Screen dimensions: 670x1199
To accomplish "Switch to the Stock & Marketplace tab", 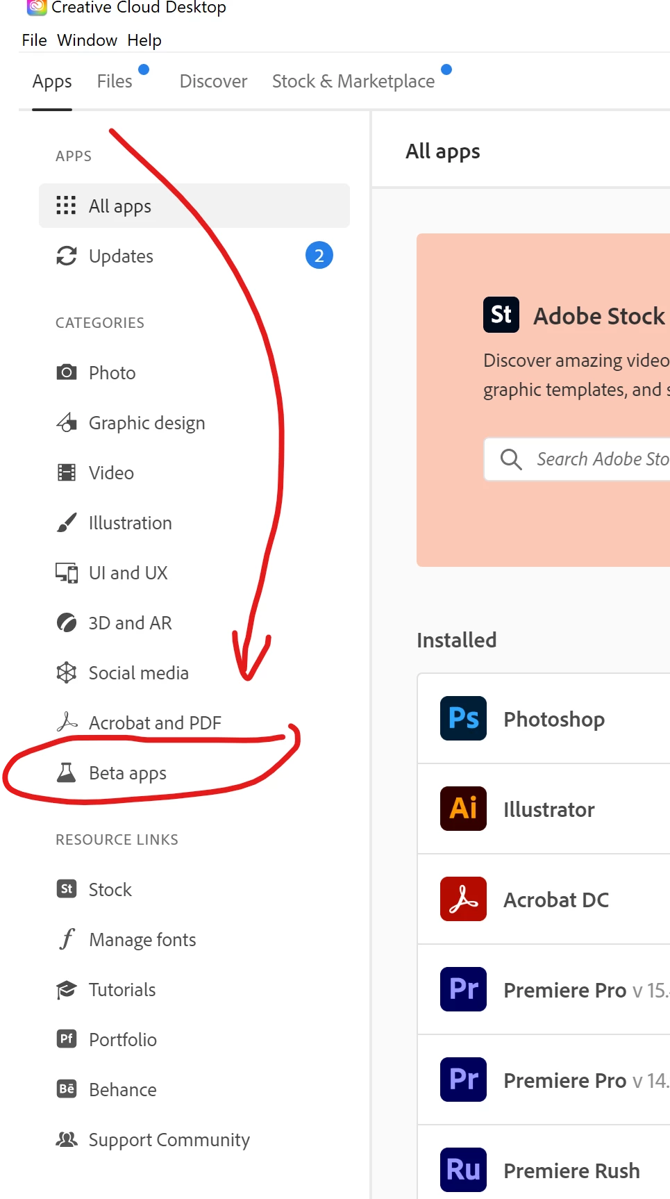I will [353, 81].
